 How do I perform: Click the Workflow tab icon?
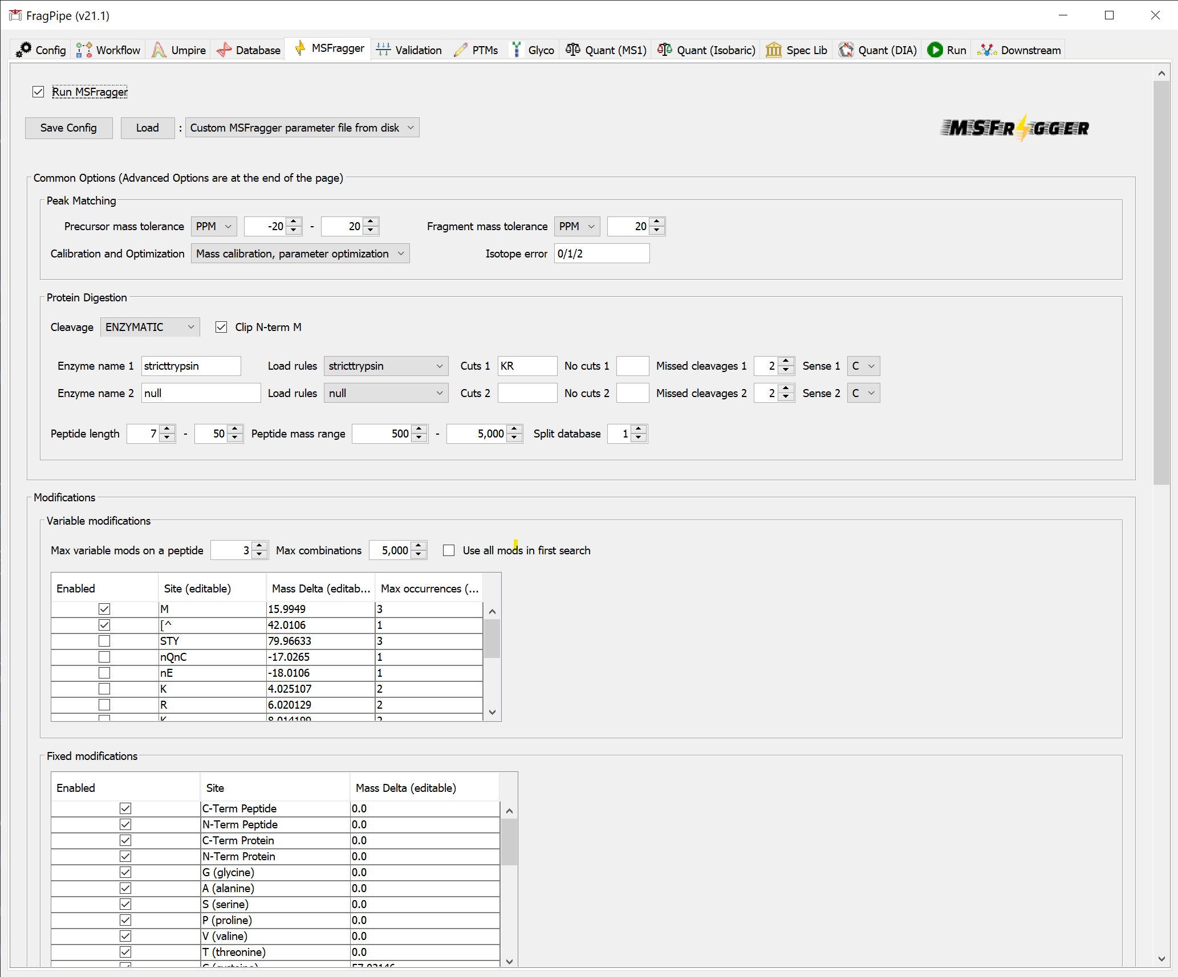pyautogui.click(x=84, y=50)
